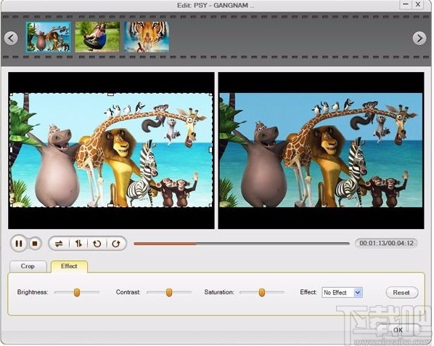Select the swing clip thumbnail

(97, 37)
